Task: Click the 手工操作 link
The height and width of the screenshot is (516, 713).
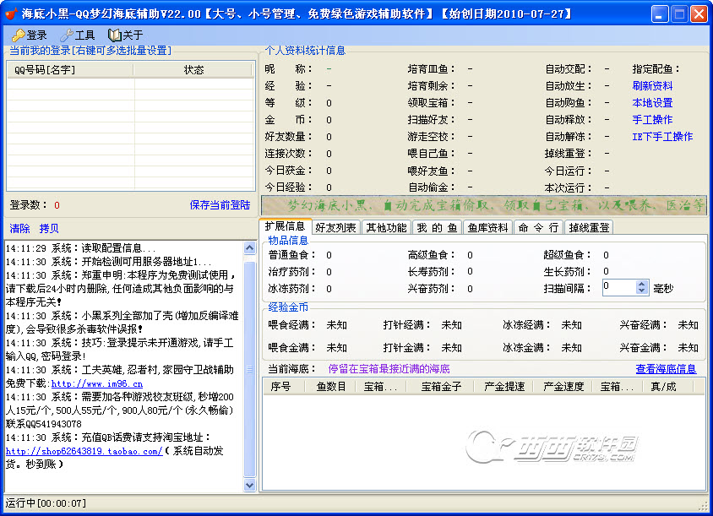Action: tap(652, 120)
